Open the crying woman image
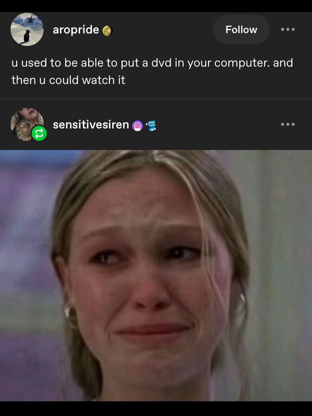The width and height of the screenshot is (312, 416). pos(156,275)
